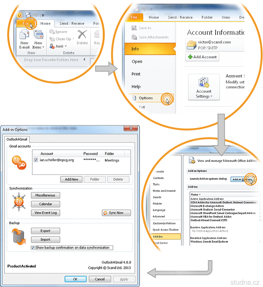263x287 pixels.
Task: Choose Save As in the File menu
Action: [x=141, y=28]
